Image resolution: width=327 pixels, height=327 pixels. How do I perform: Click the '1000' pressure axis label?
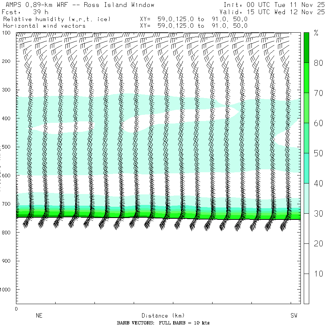click(x=5, y=290)
